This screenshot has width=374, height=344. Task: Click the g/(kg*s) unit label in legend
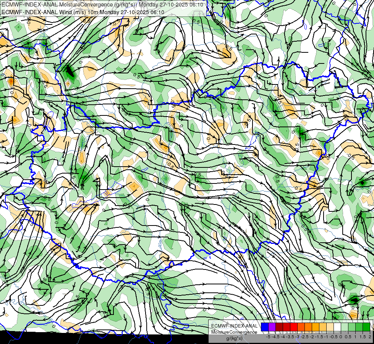(234, 338)
